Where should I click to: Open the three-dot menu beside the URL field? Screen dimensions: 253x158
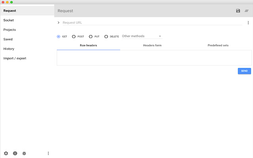coord(248,23)
